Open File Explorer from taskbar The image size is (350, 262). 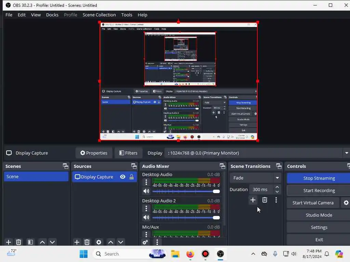coord(175,254)
